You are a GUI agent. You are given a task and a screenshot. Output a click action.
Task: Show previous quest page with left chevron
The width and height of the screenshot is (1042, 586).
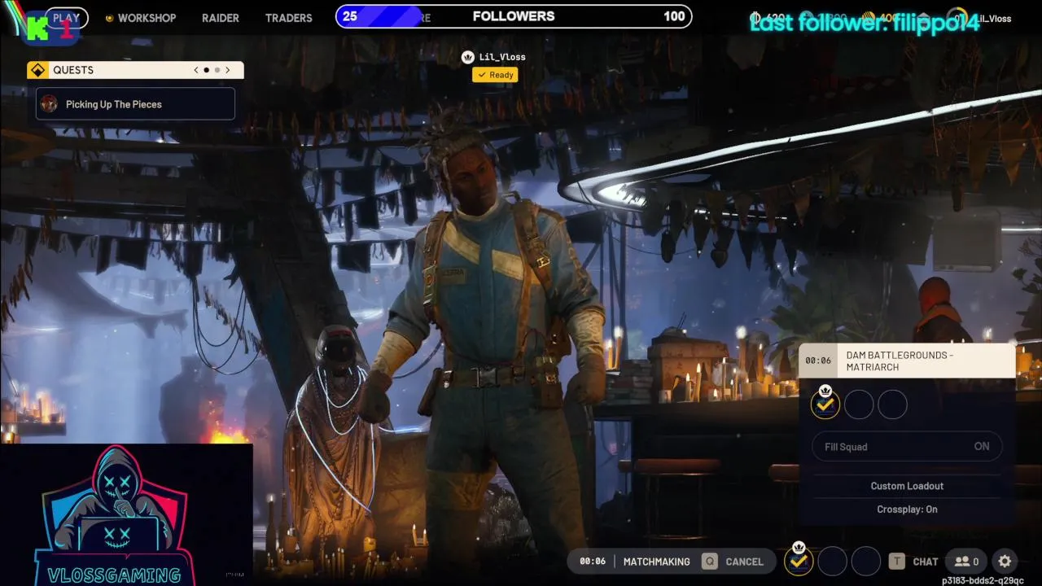point(196,70)
